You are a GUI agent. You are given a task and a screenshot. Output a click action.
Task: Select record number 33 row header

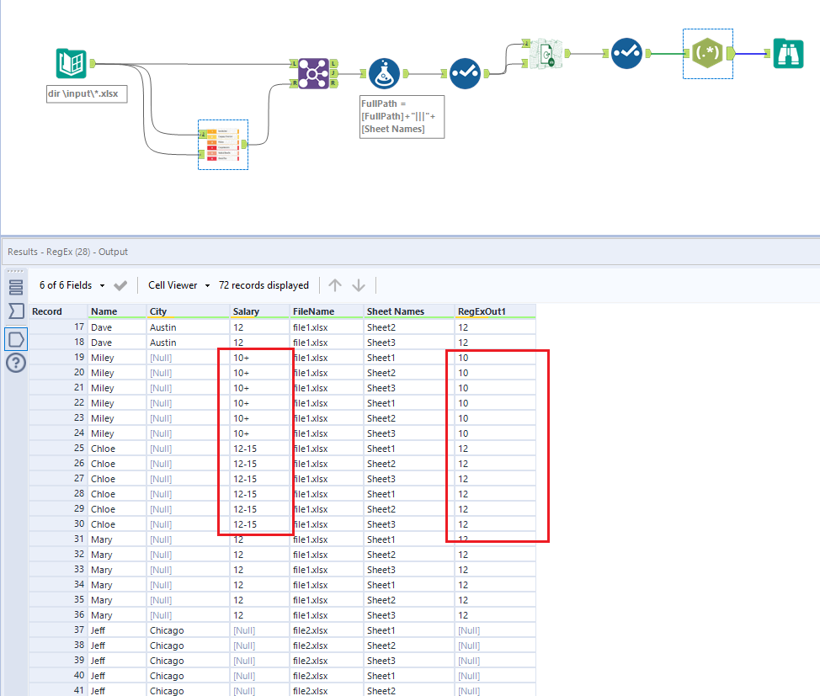pyautogui.click(x=58, y=570)
